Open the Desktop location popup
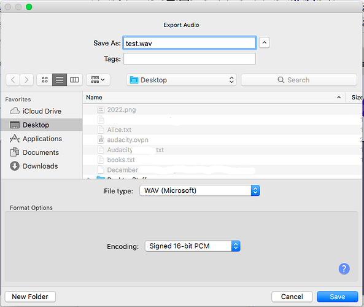 point(181,80)
